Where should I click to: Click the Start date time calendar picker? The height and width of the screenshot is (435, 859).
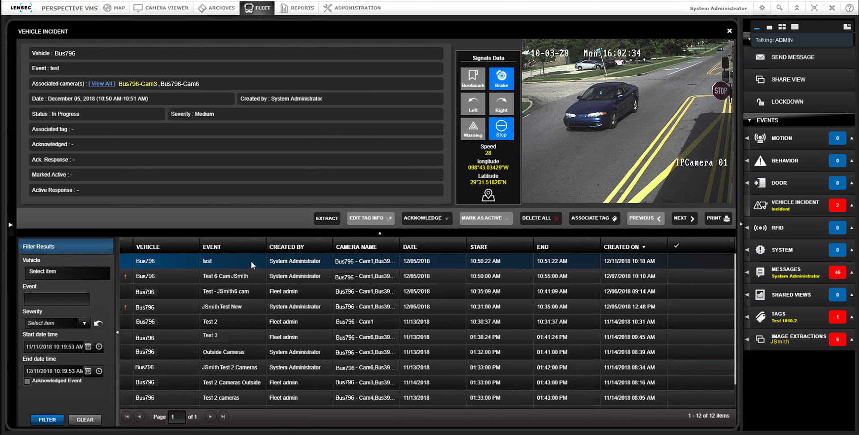pyautogui.click(x=88, y=346)
